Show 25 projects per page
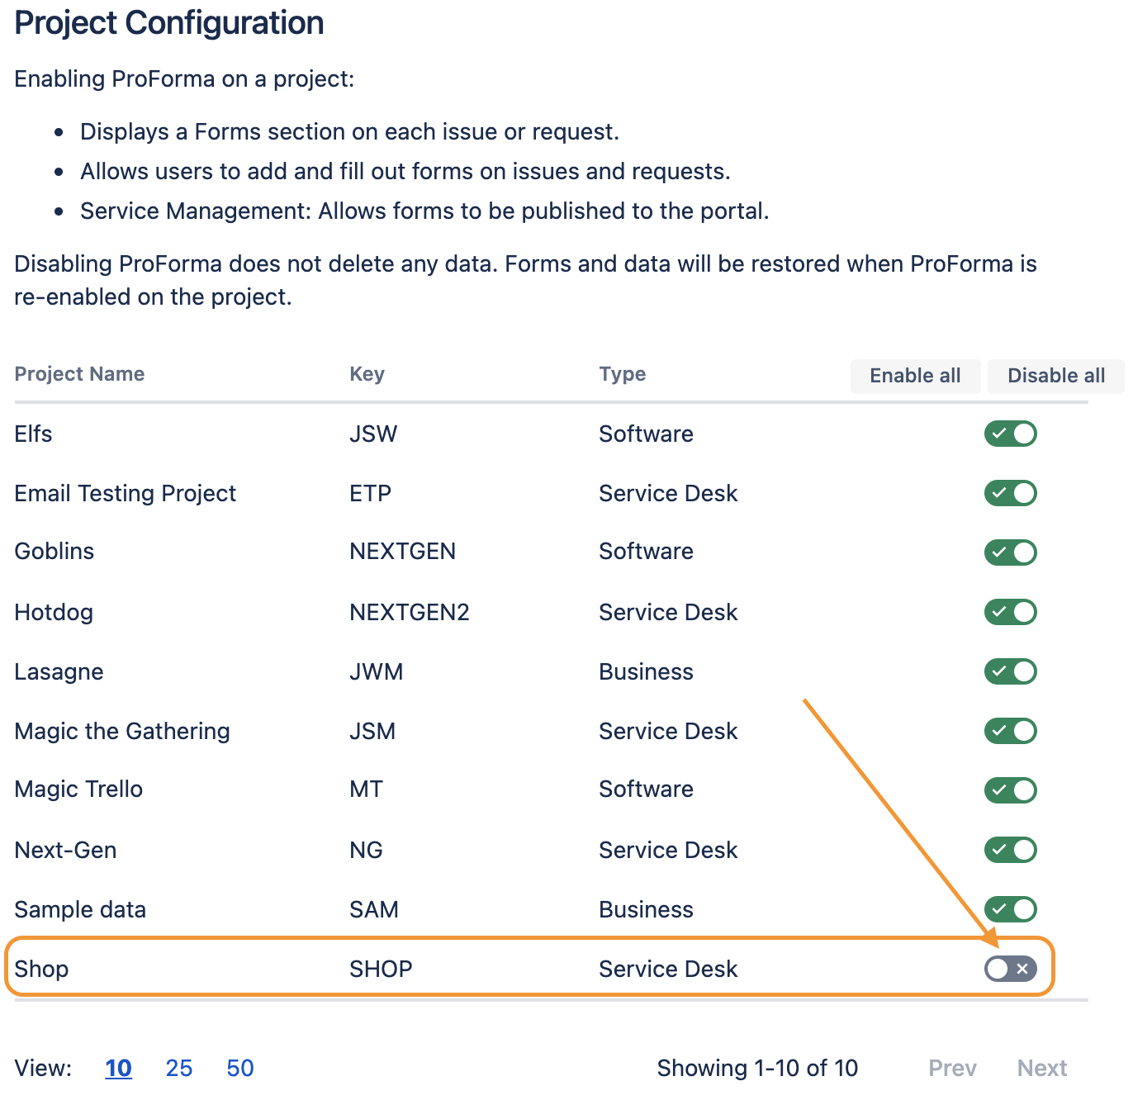 [179, 1068]
